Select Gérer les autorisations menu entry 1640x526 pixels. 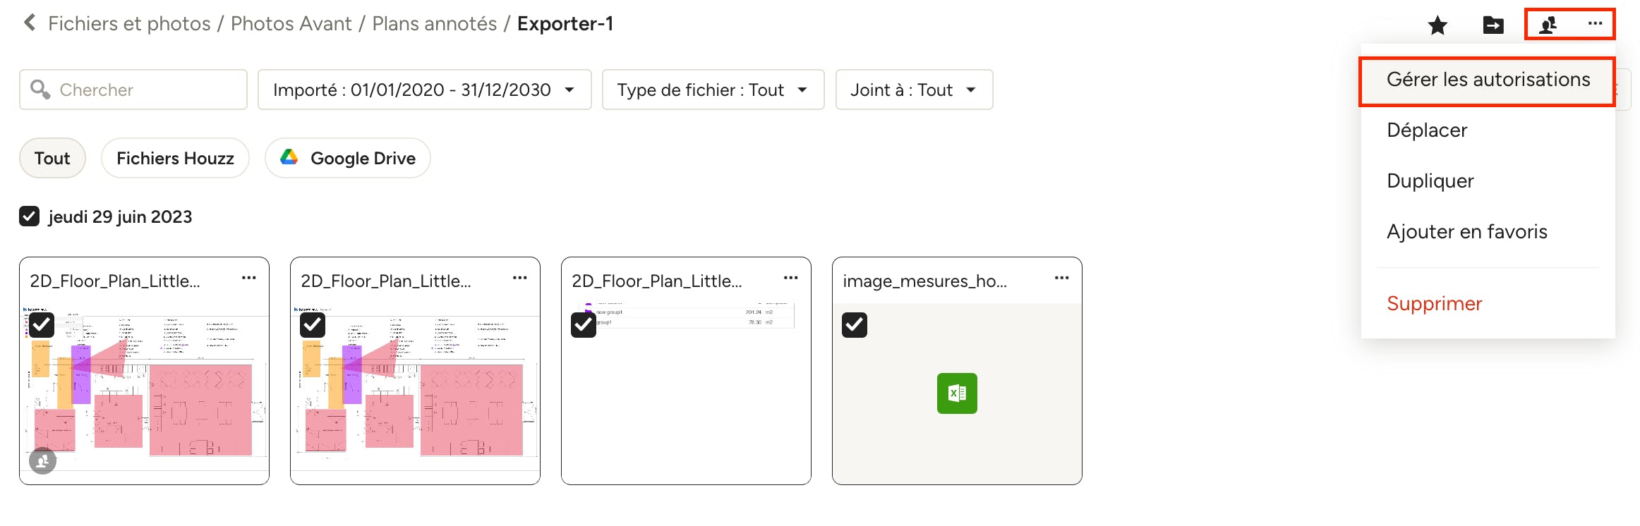pos(1488,80)
